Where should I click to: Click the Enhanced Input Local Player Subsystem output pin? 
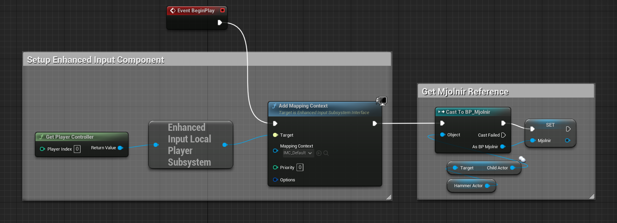(225, 145)
